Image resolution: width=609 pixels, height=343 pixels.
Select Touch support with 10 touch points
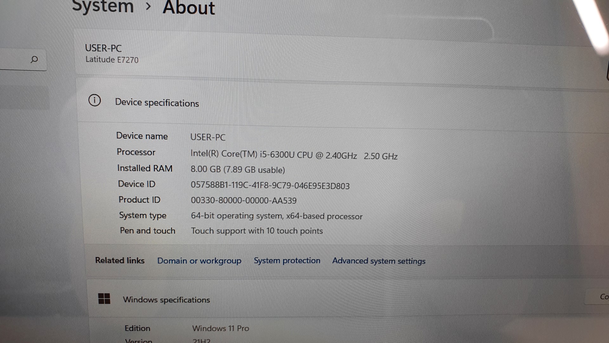257,231
